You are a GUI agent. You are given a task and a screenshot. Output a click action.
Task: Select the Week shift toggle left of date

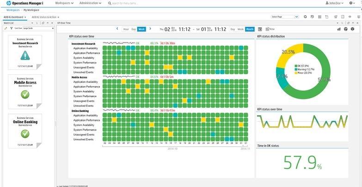coord(141,29)
